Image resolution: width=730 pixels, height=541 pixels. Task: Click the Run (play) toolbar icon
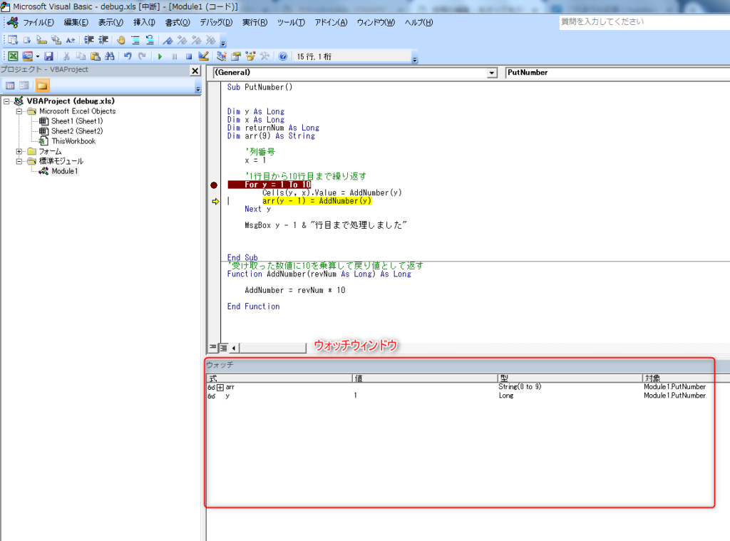160,56
